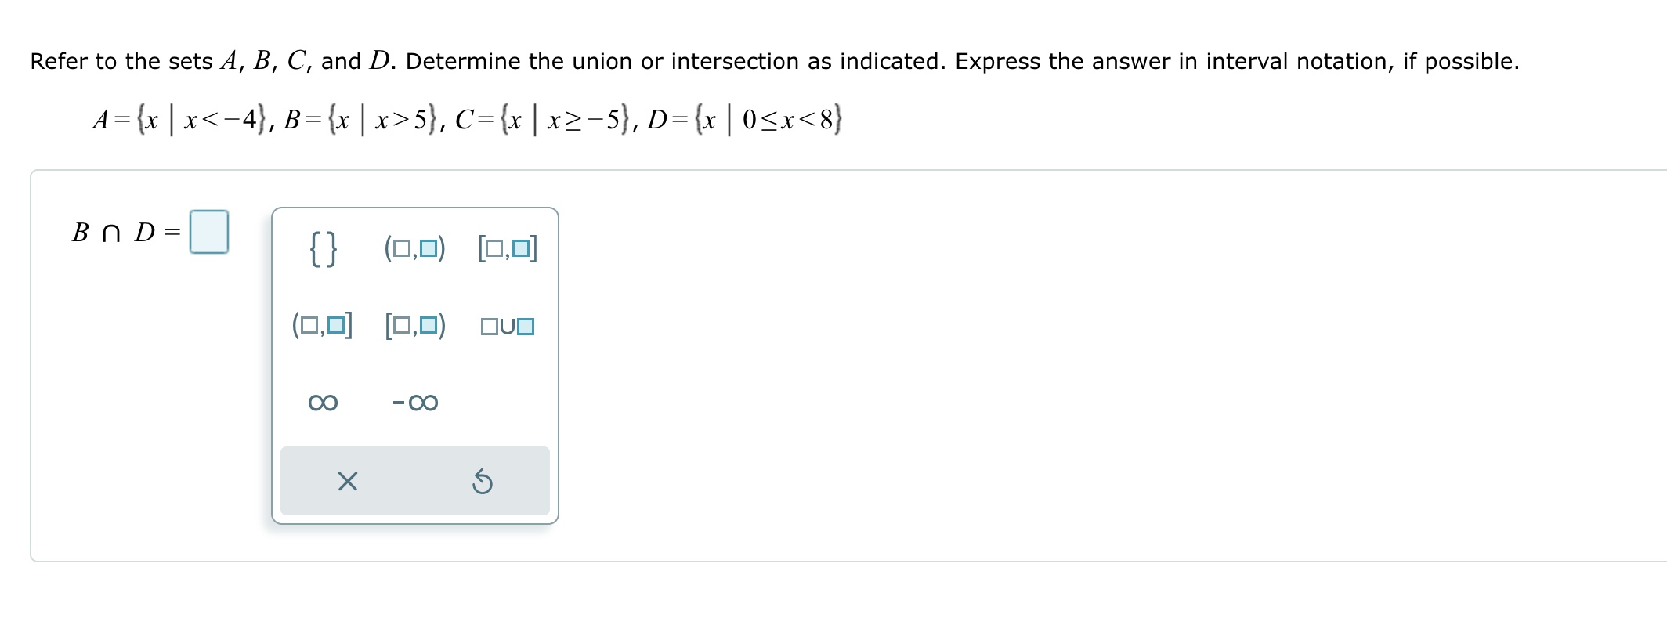Clear the answer with the X button

coord(347,482)
